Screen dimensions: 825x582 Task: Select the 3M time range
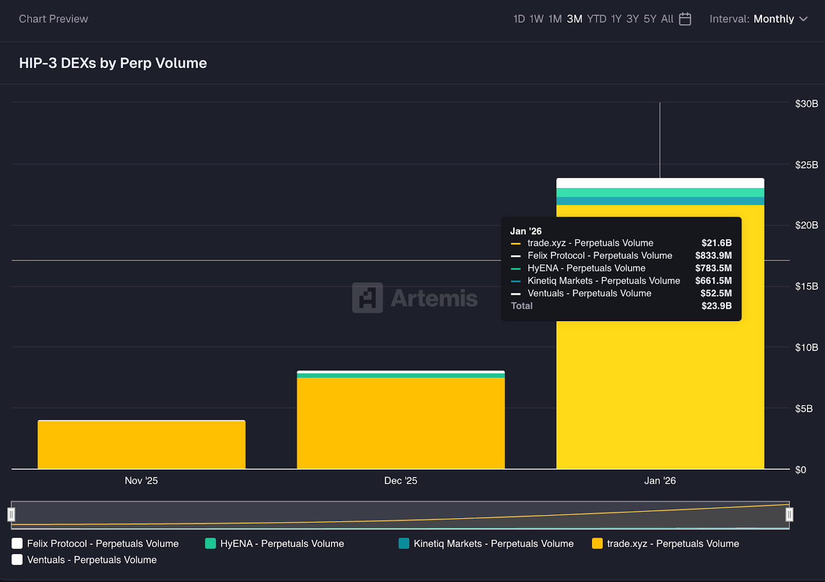(574, 19)
